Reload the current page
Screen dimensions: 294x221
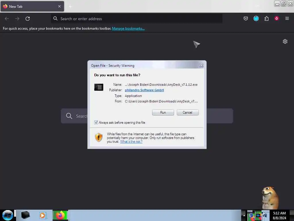click(x=28, y=19)
